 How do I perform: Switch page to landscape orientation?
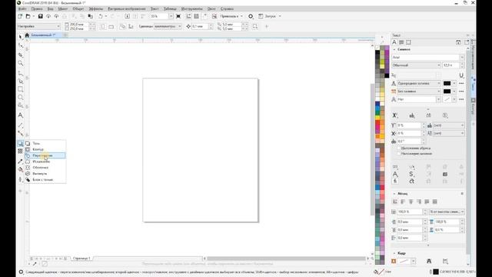[111, 26]
